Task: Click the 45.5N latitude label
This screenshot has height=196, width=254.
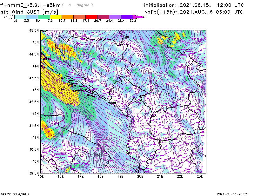Action: pyautogui.click(x=34, y=30)
